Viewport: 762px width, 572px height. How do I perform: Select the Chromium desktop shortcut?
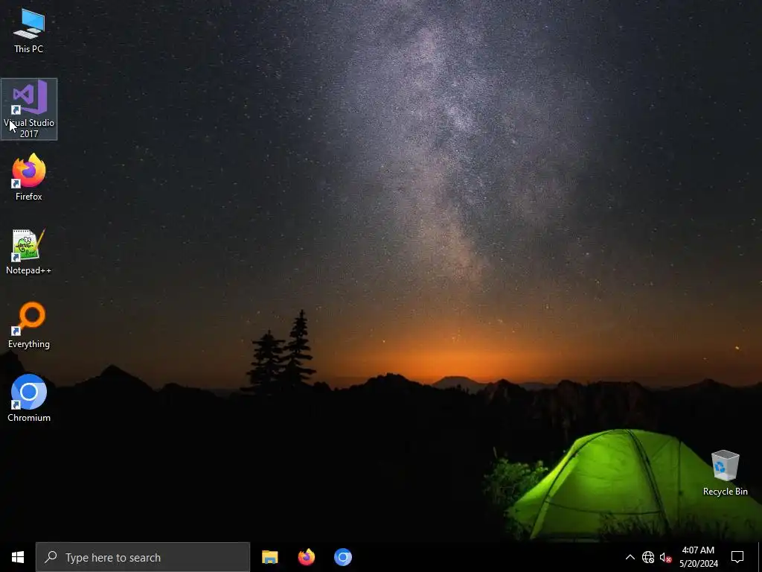29,398
